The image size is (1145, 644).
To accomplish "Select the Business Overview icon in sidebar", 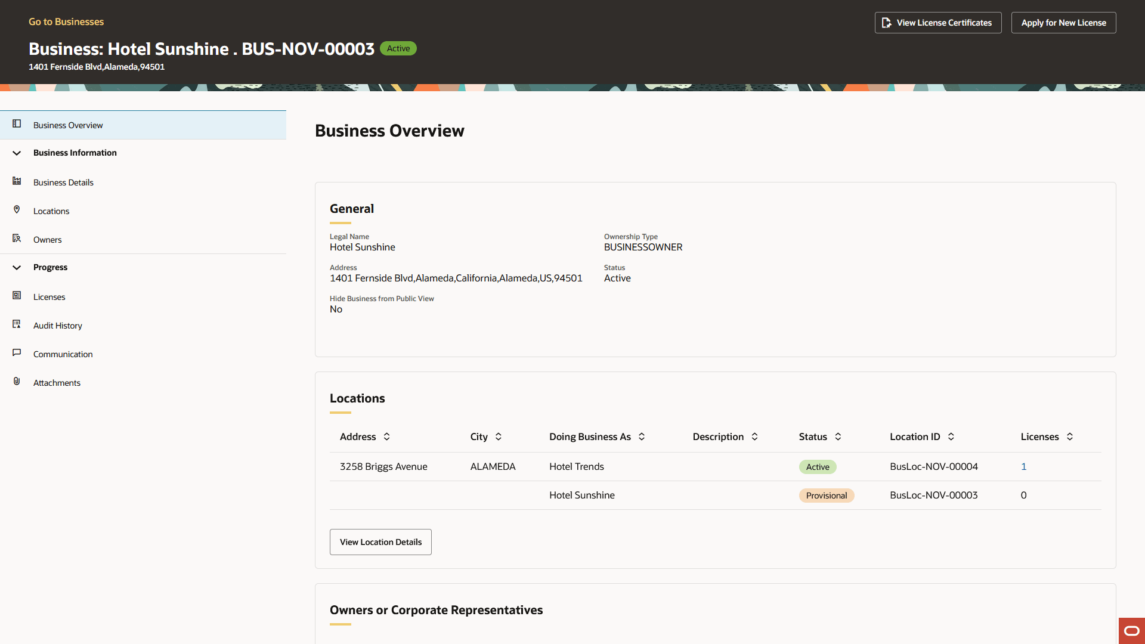I will click(x=16, y=125).
